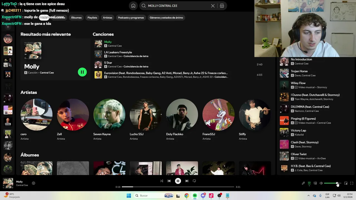Open TikTok from the taskbar
The height and width of the screenshot is (200, 356).
pyautogui.click(x=211, y=196)
